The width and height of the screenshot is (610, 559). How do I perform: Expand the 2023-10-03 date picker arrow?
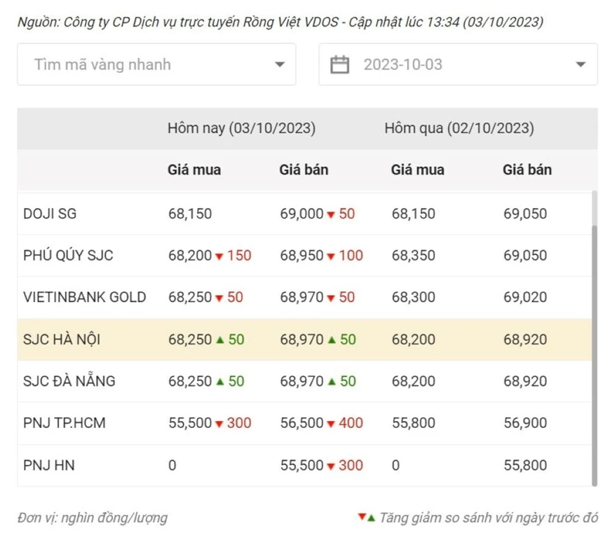click(x=580, y=65)
